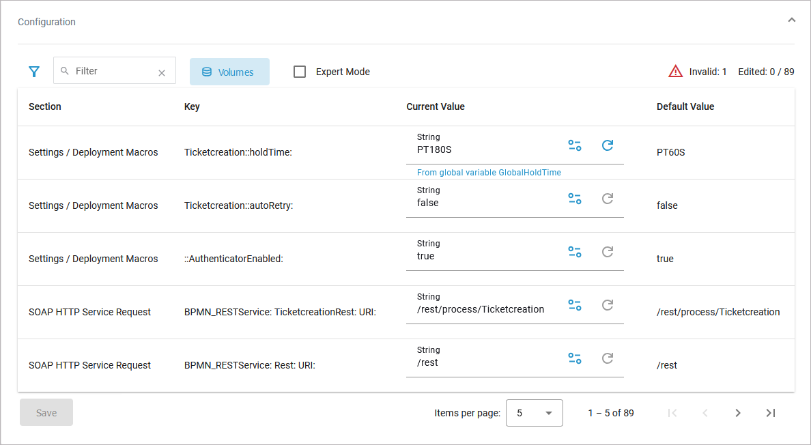The width and height of the screenshot is (811, 445).
Task: Click the filter funnel icon
Action: point(34,72)
